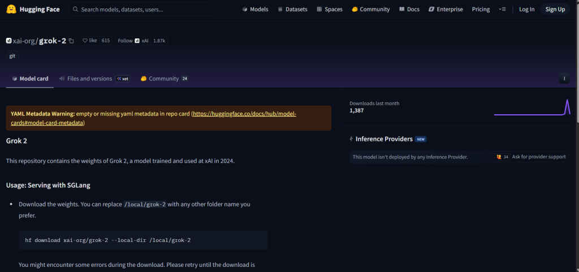The height and width of the screenshot is (272, 579).
Task: Open the Datasets navigation link
Action: tap(292, 9)
